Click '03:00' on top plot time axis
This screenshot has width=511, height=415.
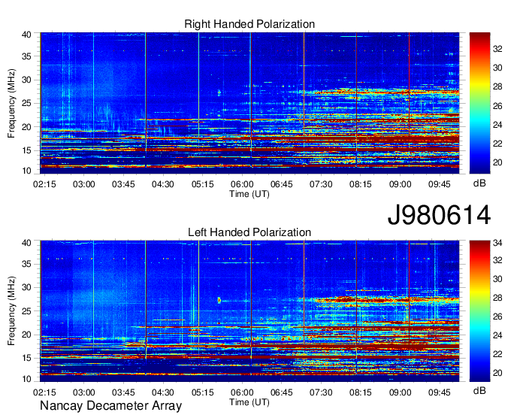tap(83, 184)
